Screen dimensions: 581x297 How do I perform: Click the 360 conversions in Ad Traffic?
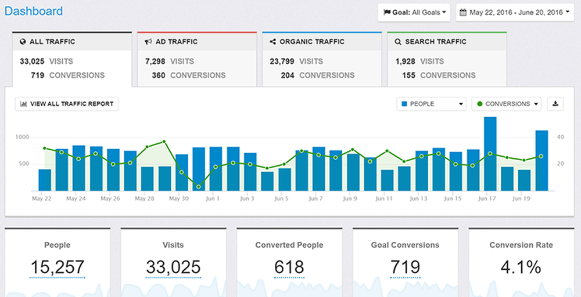[159, 75]
